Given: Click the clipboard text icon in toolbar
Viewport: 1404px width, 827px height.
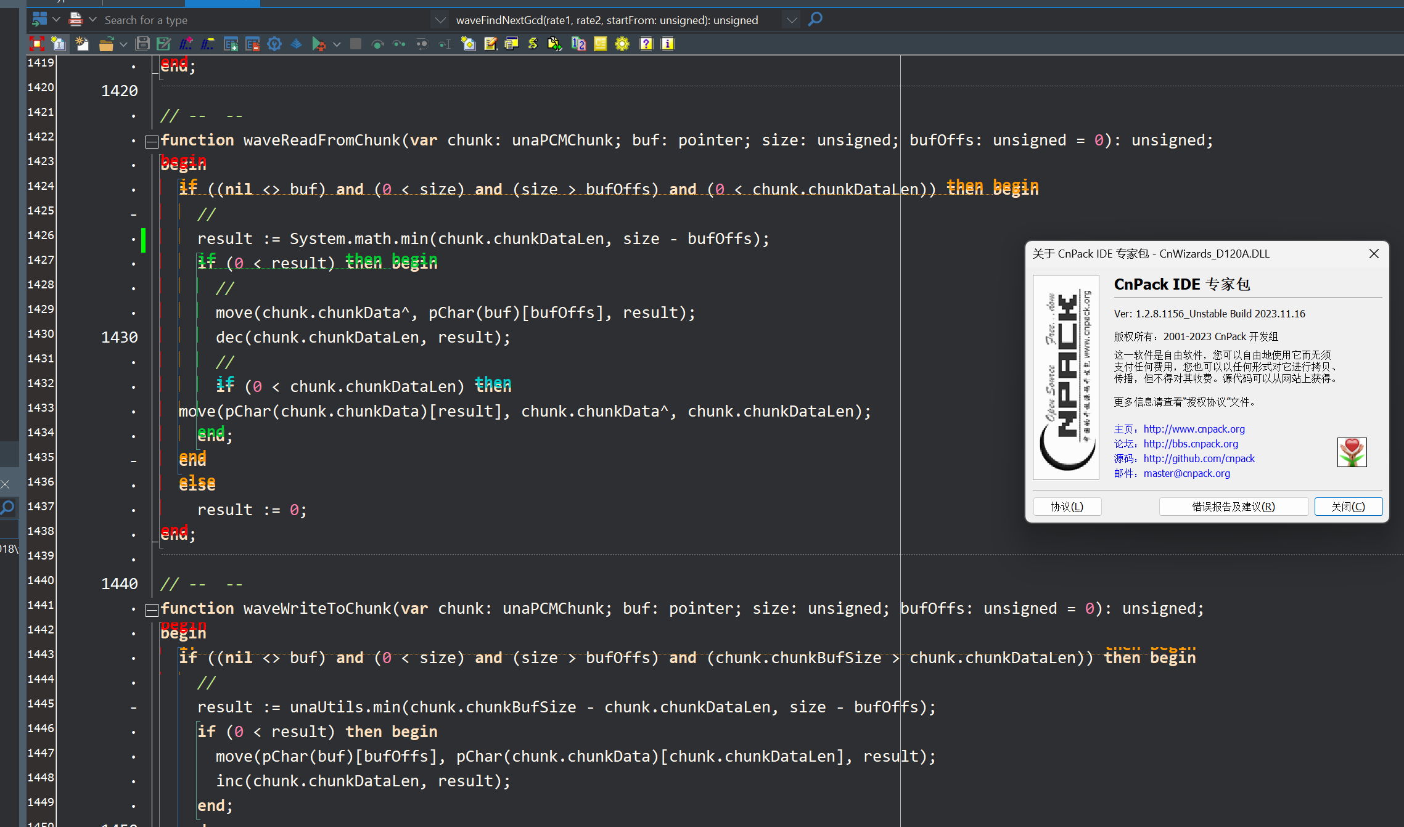Looking at the screenshot, I should (59, 44).
